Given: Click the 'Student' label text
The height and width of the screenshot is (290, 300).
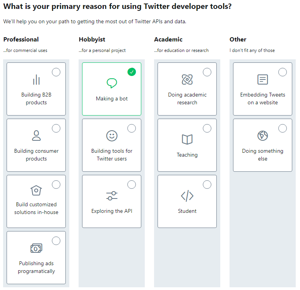Looking at the screenshot, I should tap(187, 211).
